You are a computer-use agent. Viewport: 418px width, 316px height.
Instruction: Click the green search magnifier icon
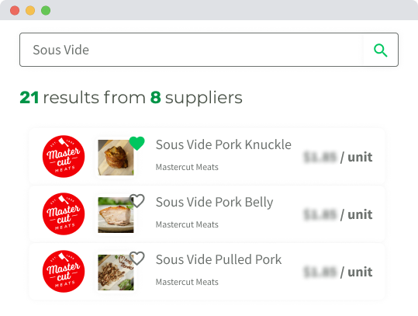(381, 50)
